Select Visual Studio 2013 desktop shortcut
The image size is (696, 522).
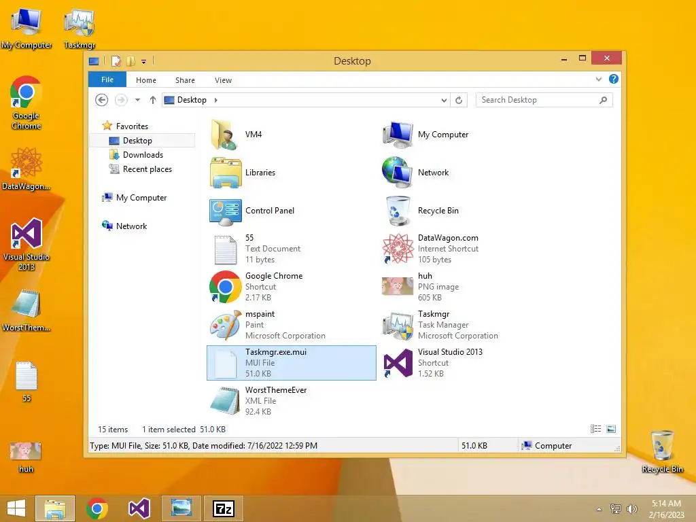27,244
